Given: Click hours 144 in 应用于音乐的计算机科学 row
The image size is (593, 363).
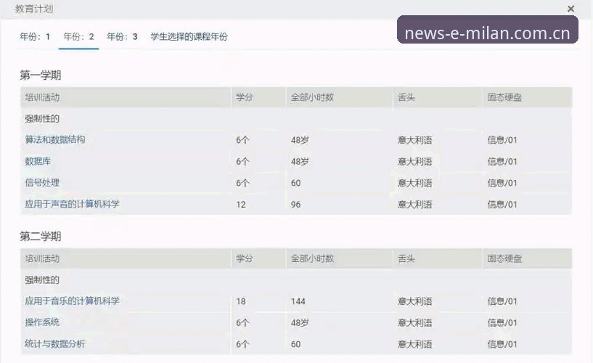Looking at the screenshot, I should (298, 301).
